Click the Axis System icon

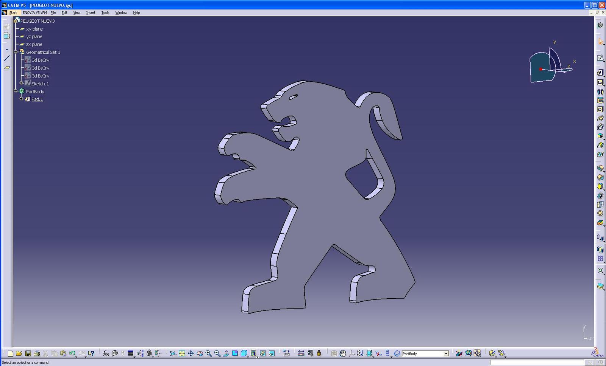[x=351, y=354]
